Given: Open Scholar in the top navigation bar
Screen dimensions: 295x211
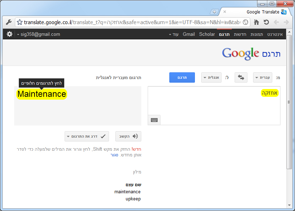Looking at the screenshot, I should 207,34.
